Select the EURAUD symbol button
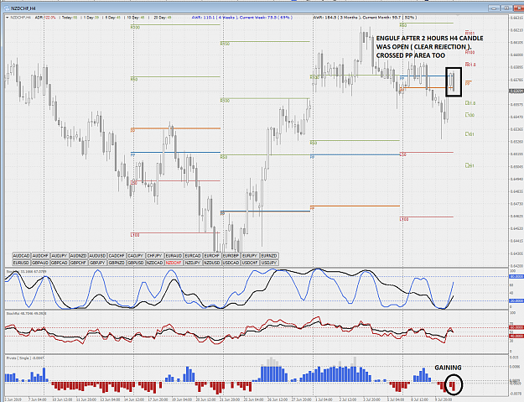 [x=174, y=255]
